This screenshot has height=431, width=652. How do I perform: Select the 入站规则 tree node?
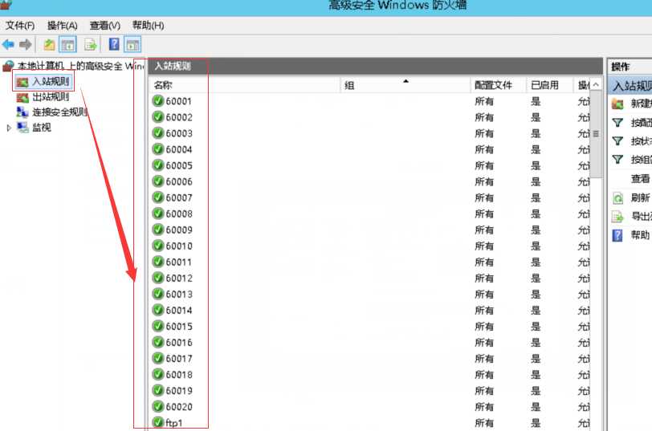click(x=51, y=81)
